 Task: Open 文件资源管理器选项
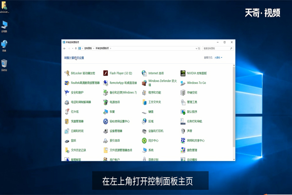pyautogui.click(x=118, y=150)
